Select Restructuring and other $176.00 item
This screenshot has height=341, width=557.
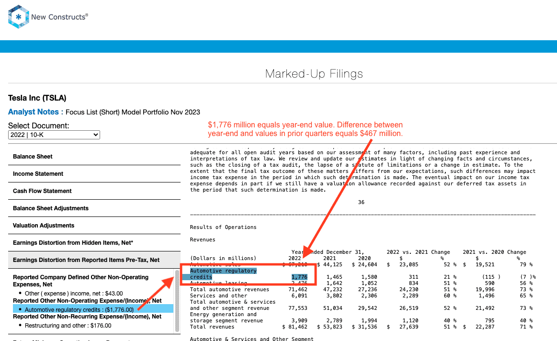[68, 325]
